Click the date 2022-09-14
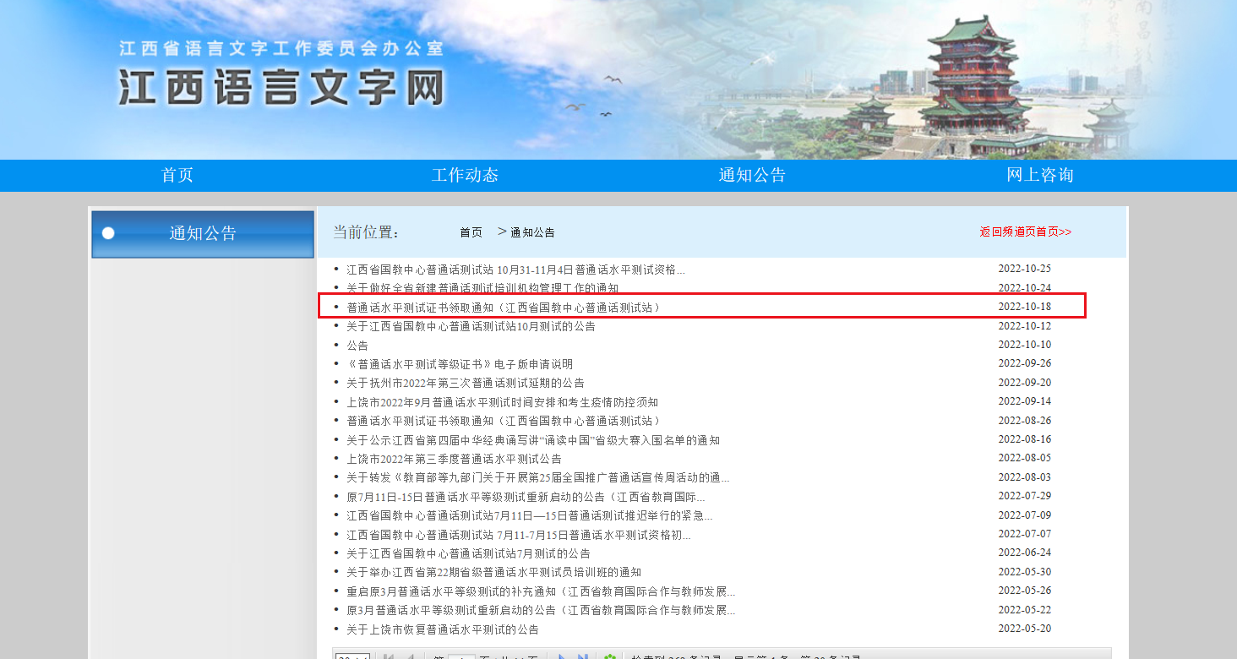 tap(1024, 401)
